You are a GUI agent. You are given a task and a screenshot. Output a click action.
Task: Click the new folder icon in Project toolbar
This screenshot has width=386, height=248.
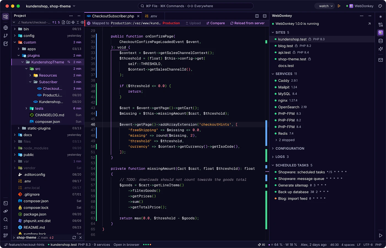tap(68, 22)
